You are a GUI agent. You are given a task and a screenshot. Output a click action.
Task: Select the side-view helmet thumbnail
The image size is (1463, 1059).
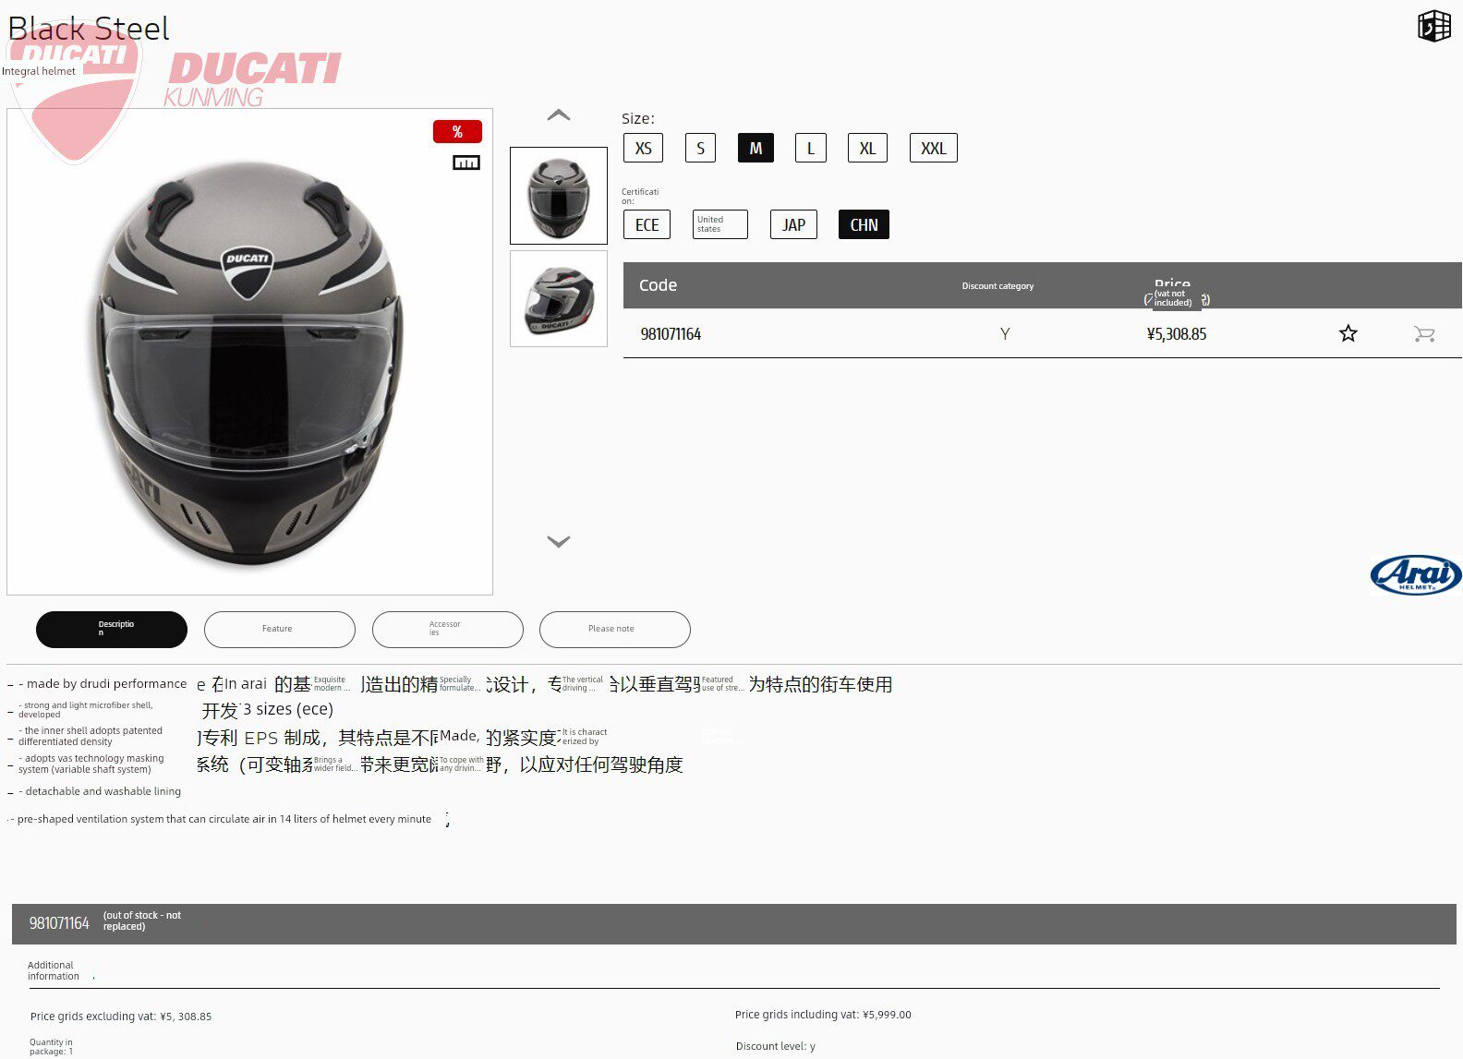559,299
